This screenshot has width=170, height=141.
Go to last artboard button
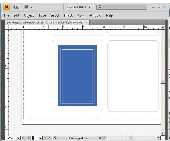click(50, 138)
